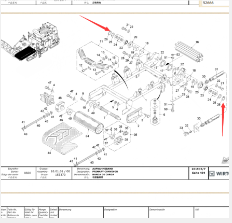This screenshot has width=232, height=223.
Task: Select part number 12 label
Action: point(80,65)
